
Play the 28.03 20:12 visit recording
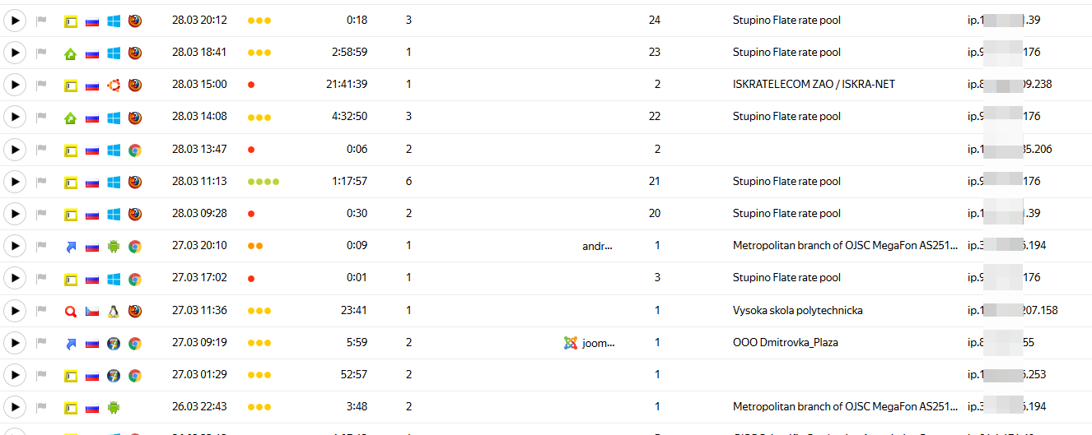click(x=15, y=21)
